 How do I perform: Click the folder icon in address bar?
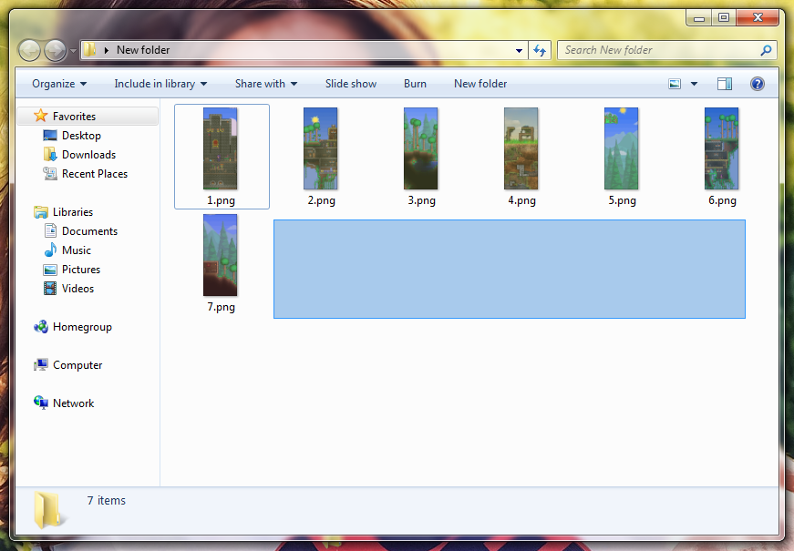[x=89, y=49]
